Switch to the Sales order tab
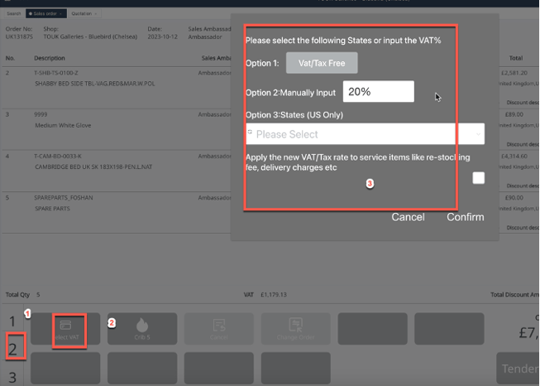 [x=47, y=14]
